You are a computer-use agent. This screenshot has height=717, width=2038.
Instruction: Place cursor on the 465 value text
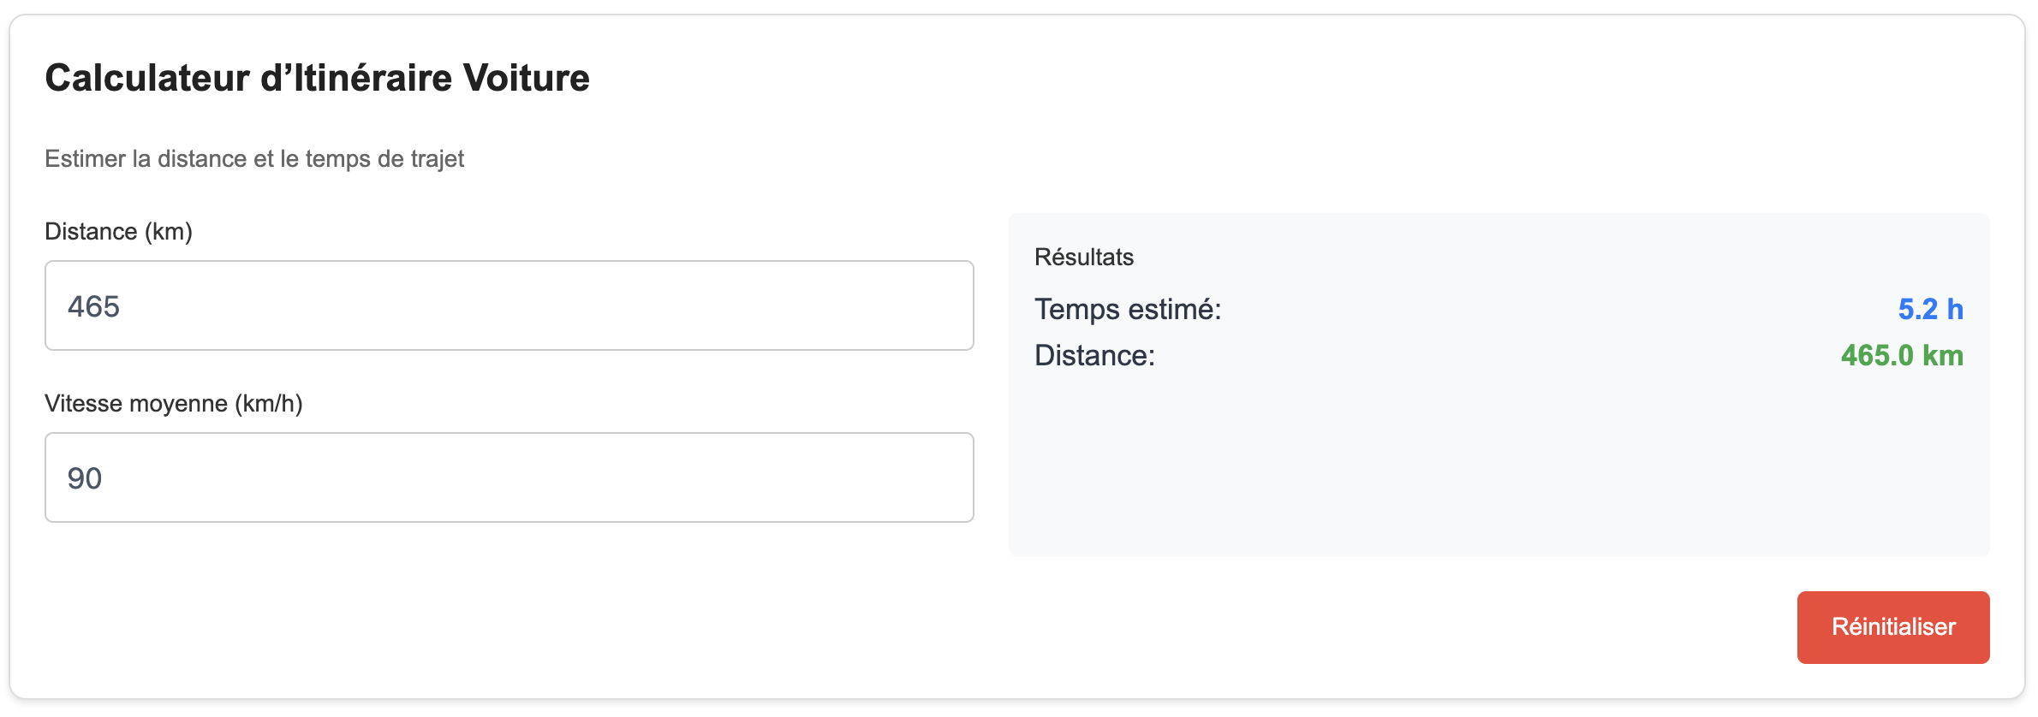[x=94, y=306]
